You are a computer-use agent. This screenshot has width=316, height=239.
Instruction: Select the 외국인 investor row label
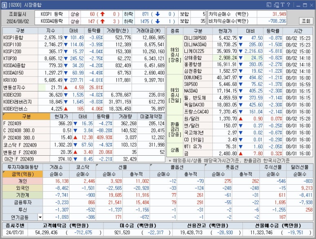pyautogui.click(x=22, y=188)
